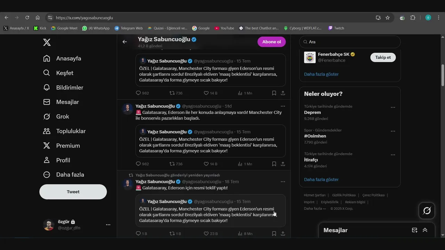Open Chrome three-dot menu
Image resolution: width=445 pixels, height=250 pixels.
pos(438,18)
